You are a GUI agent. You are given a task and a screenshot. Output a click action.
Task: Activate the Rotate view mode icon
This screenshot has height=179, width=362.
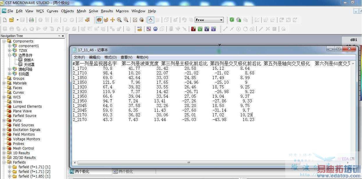pyautogui.click(x=99, y=20)
